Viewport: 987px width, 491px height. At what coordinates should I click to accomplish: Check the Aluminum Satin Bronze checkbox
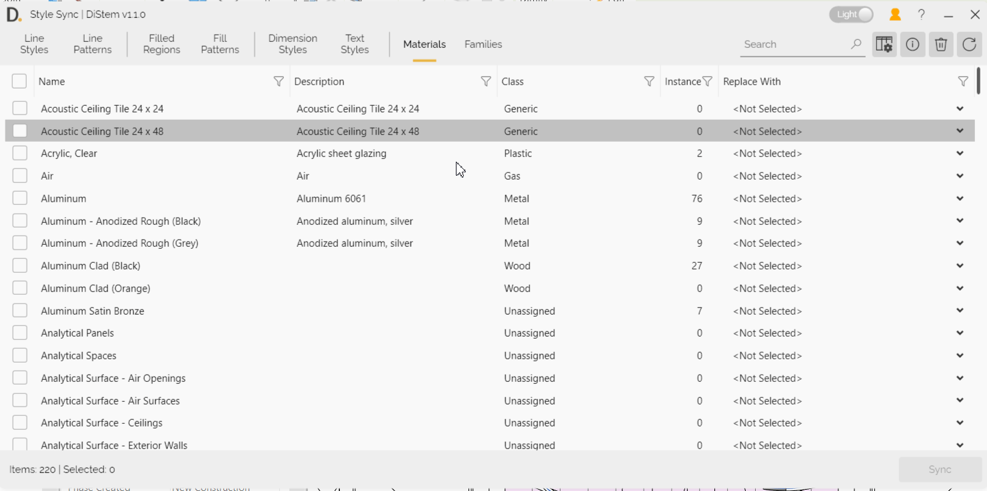[20, 311]
